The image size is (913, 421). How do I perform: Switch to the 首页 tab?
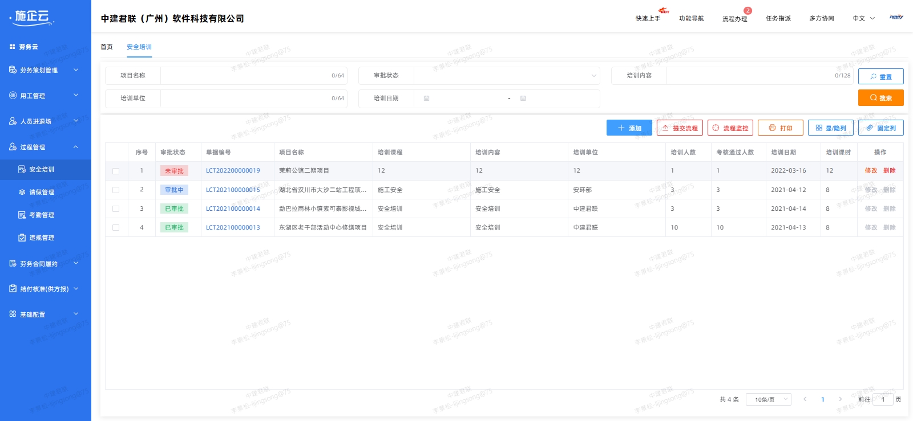(x=107, y=47)
